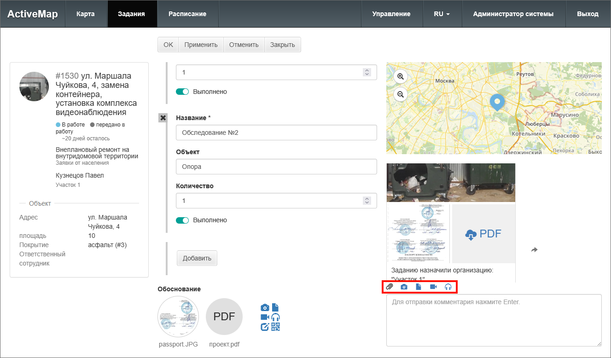Click the paperclip attach icon above comment box
The image size is (611, 358).
(x=390, y=287)
